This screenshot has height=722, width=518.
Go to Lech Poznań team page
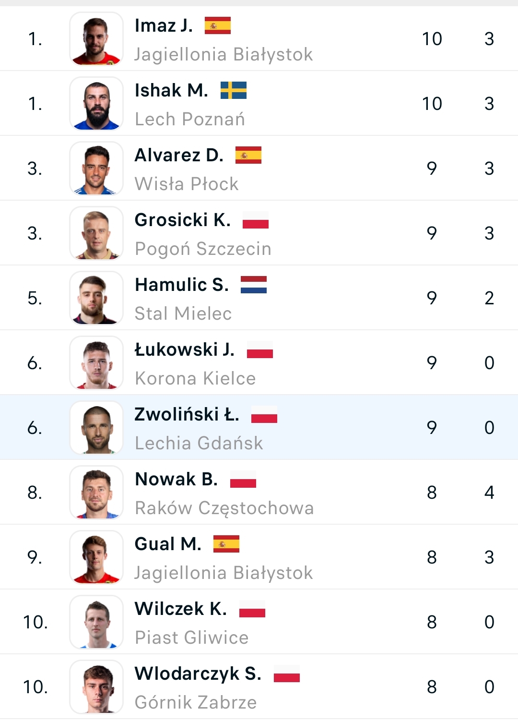(190, 119)
